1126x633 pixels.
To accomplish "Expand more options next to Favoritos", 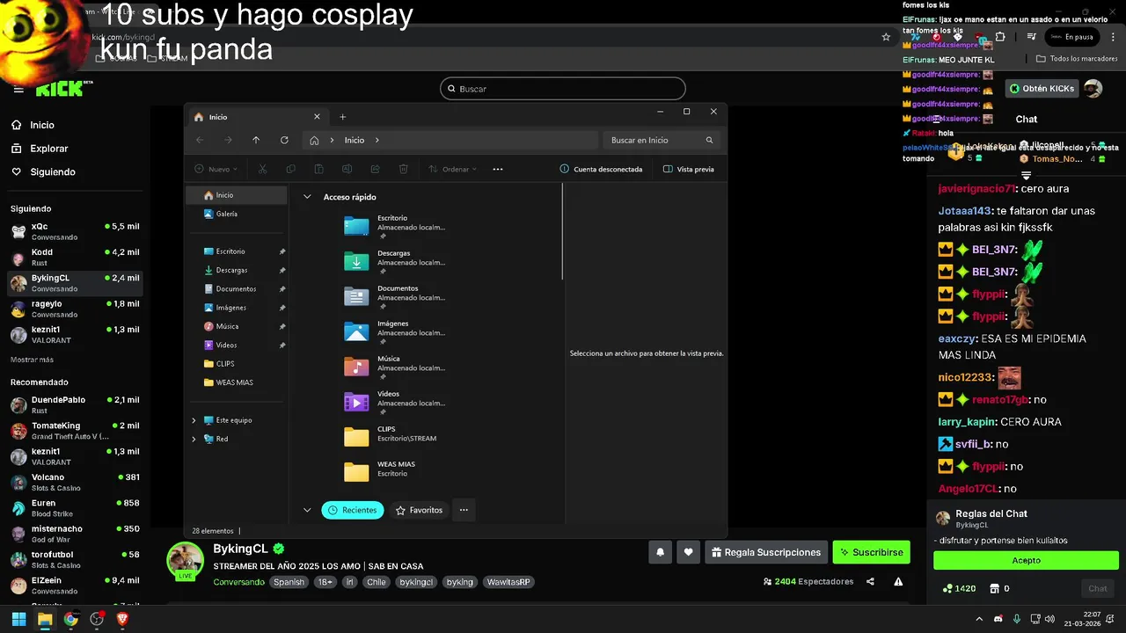I will pos(464,510).
